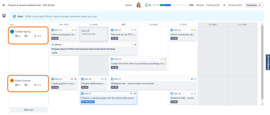Click the KAP-19 highest priority icon
Viewport: 270px width, 115px height.
tap(131, 94)
